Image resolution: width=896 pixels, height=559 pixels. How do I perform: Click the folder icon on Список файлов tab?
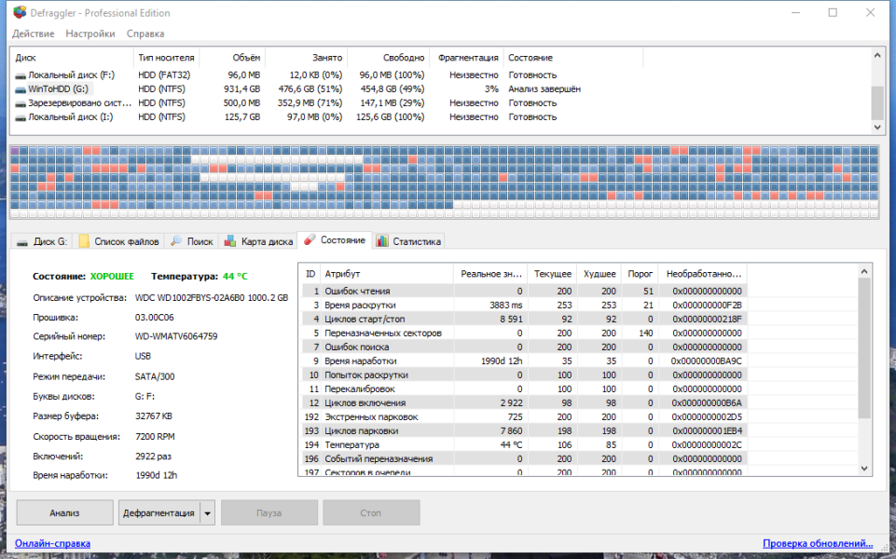(84, 241)
